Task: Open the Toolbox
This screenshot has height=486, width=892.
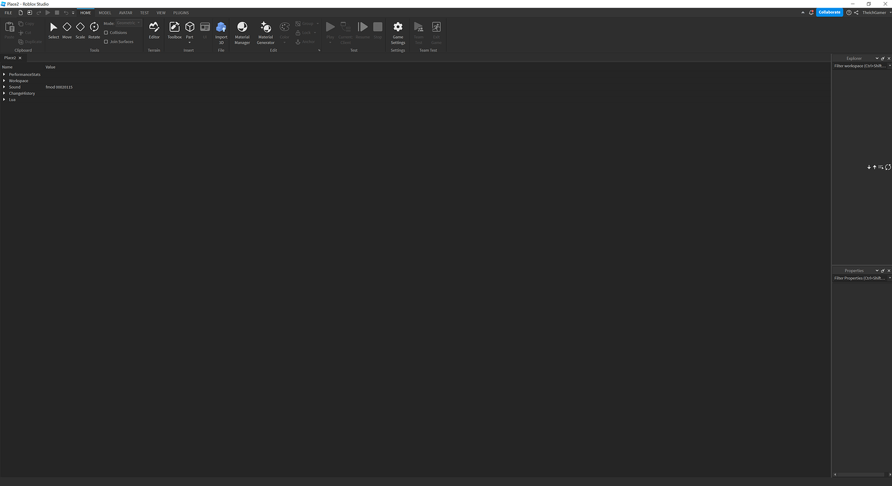Action: click(x=175, y=30)
